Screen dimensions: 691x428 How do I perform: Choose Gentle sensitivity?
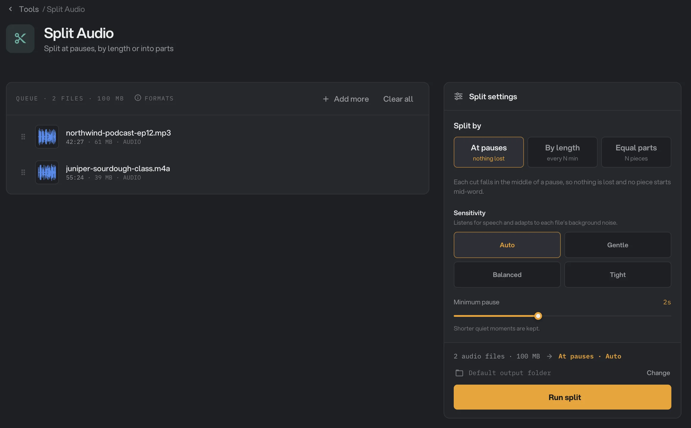(618, 245)
